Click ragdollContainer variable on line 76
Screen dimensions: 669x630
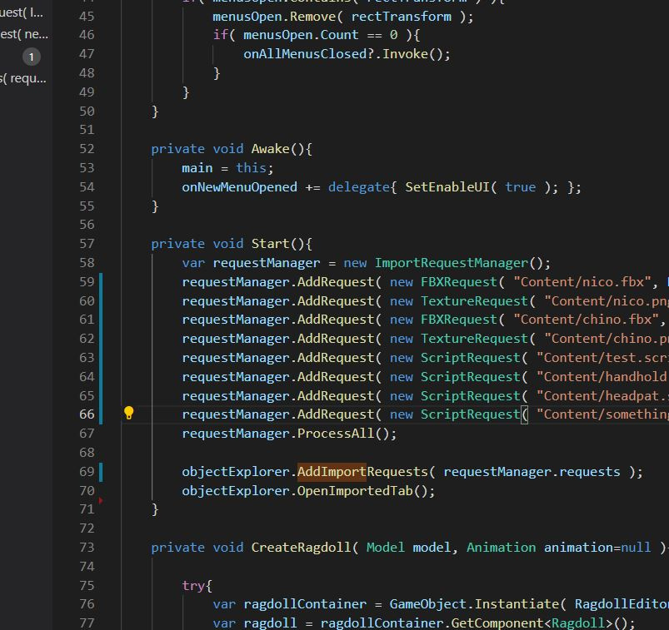tap(305, 604)
